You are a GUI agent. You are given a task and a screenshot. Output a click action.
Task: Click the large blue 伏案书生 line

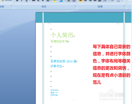click(x=56, y=66)
